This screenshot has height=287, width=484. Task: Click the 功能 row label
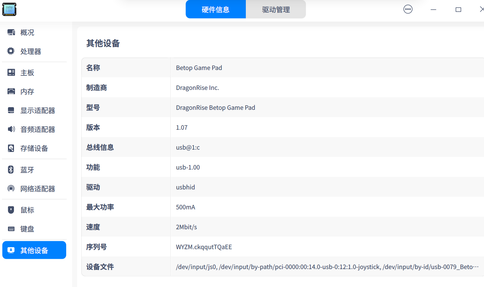(x=93, y=167)
